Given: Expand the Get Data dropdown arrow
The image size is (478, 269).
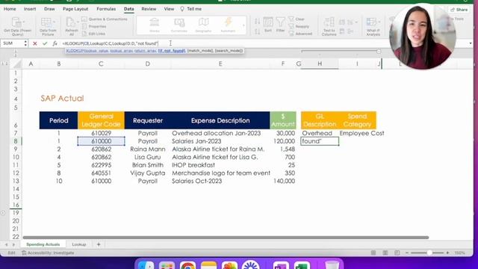Looking at the screenshot, I should (x=24, y=22).
